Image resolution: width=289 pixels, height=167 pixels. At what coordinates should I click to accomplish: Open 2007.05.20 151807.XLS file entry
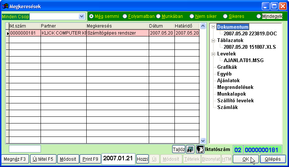coord(250,47)
